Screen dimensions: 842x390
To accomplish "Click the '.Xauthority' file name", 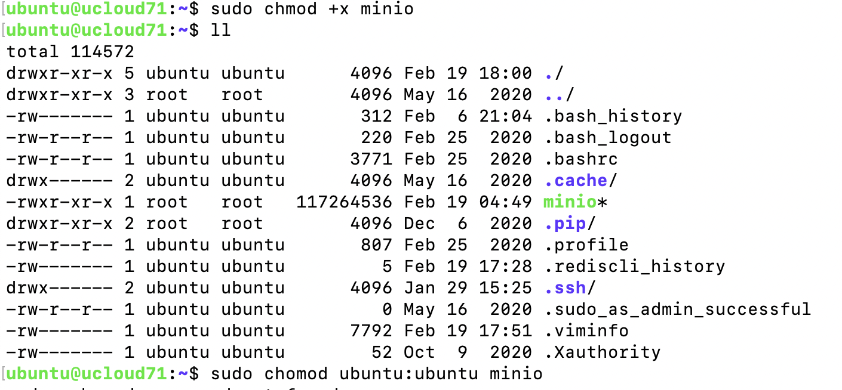I will [603, 352].
